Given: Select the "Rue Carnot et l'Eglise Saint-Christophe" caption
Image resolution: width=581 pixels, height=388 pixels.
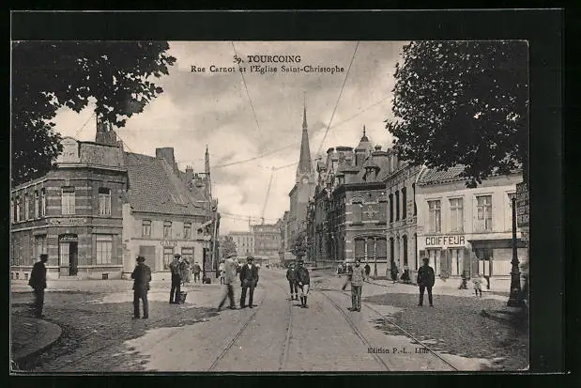Looking at the screenshot, I should [x=268, y=69].
